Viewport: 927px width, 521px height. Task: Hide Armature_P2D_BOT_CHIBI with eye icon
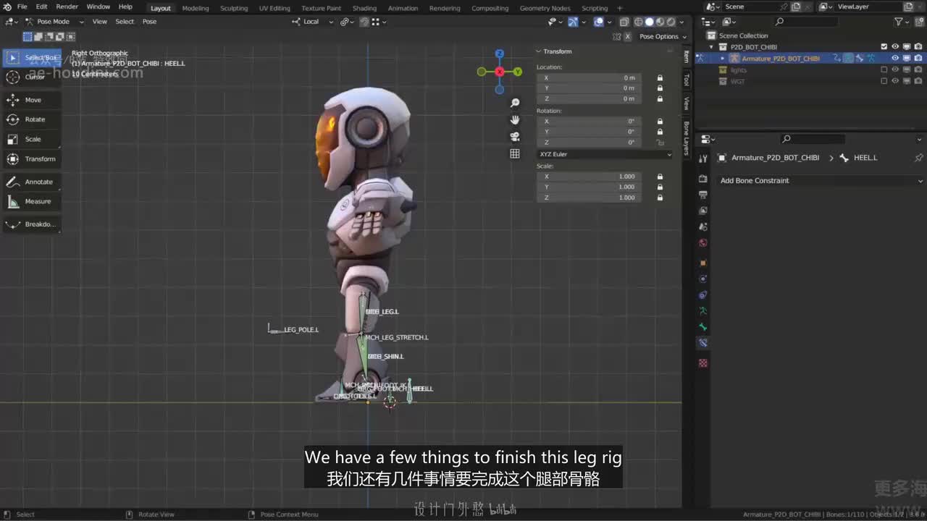pos(895,59)
